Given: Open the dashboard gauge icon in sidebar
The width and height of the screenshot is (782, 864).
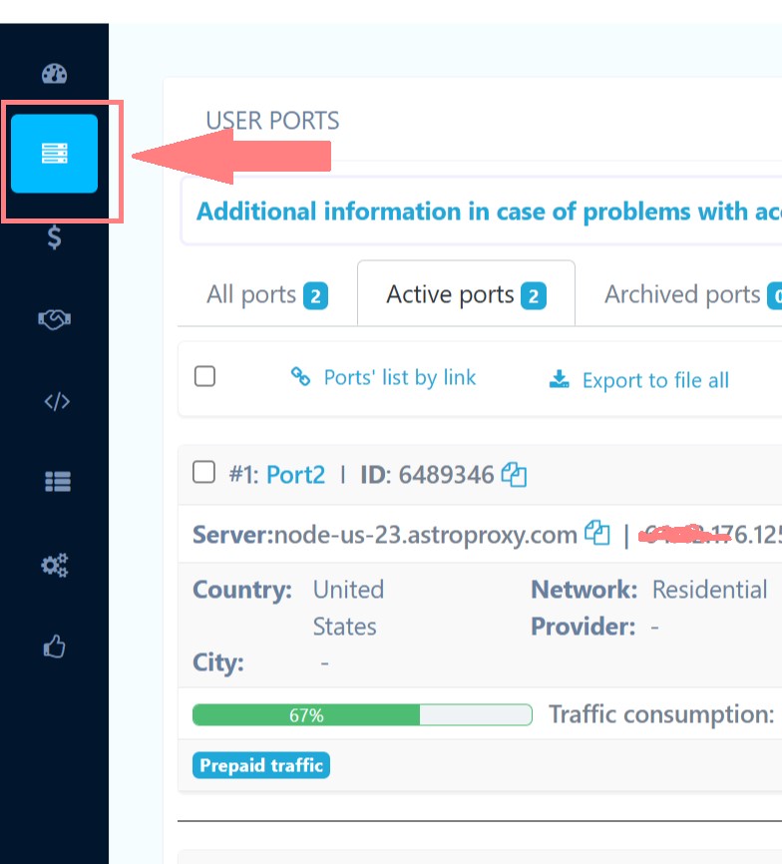Looking at the screenshot, I should pos(54,73).
